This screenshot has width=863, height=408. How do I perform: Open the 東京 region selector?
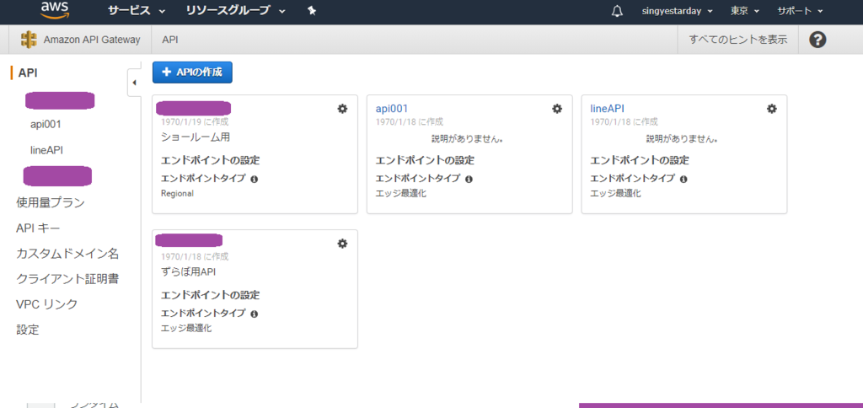tap(745, 11)
